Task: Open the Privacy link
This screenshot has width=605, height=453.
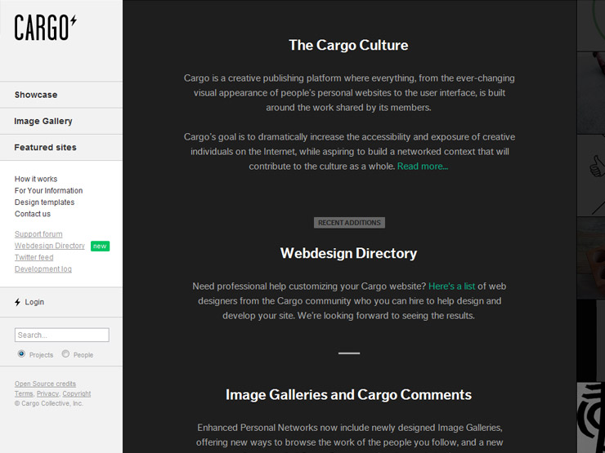Action: point(47,393)
